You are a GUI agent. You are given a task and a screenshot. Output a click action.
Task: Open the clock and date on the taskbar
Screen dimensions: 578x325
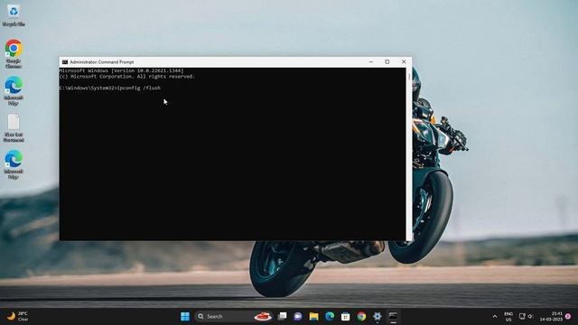(551, 316)
